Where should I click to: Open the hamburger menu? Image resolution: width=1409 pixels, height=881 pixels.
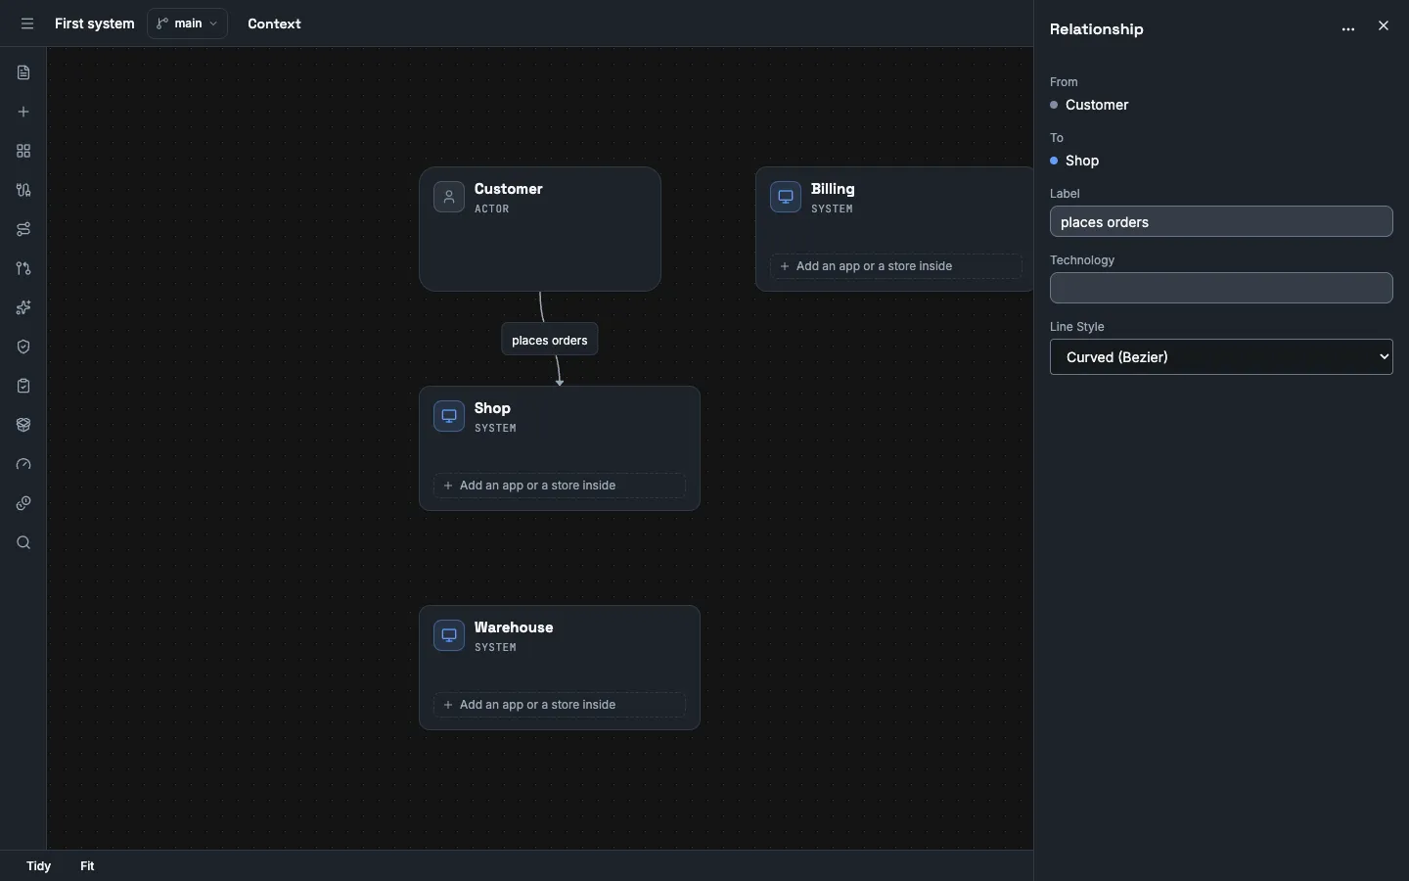click(x=27, y=23)
